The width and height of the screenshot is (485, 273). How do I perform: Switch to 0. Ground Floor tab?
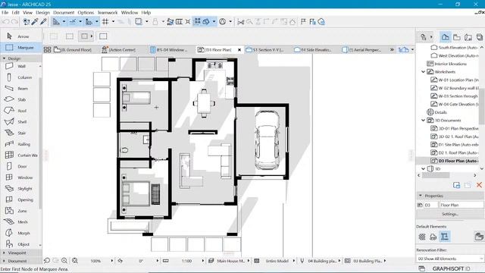pos(73,49)
